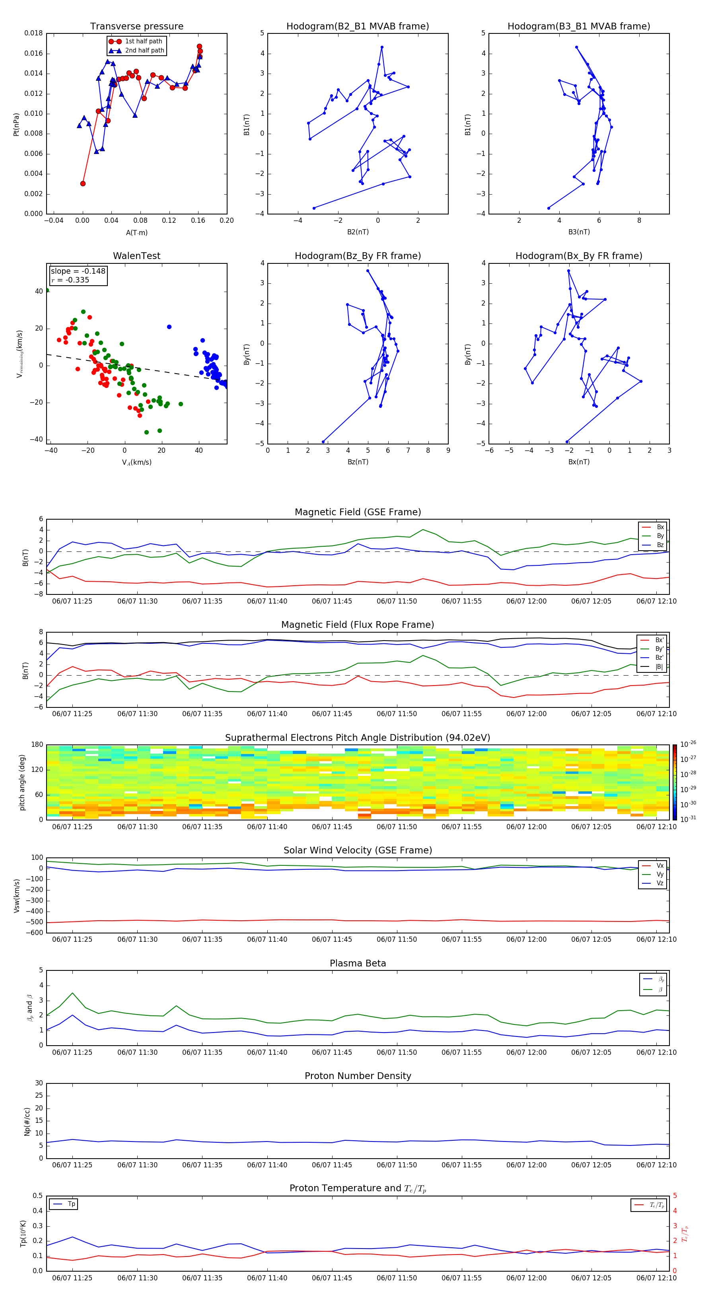
Task: Click the "Hodogram(B3_B1 MVAB frame)" title
Action: 579,27
